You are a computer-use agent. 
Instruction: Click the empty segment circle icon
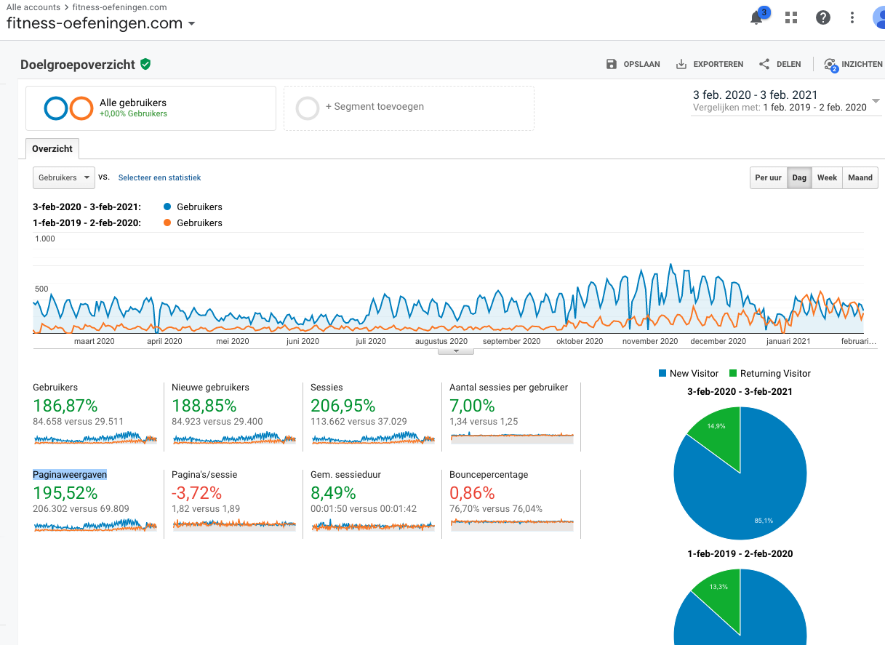click(308, 108)
